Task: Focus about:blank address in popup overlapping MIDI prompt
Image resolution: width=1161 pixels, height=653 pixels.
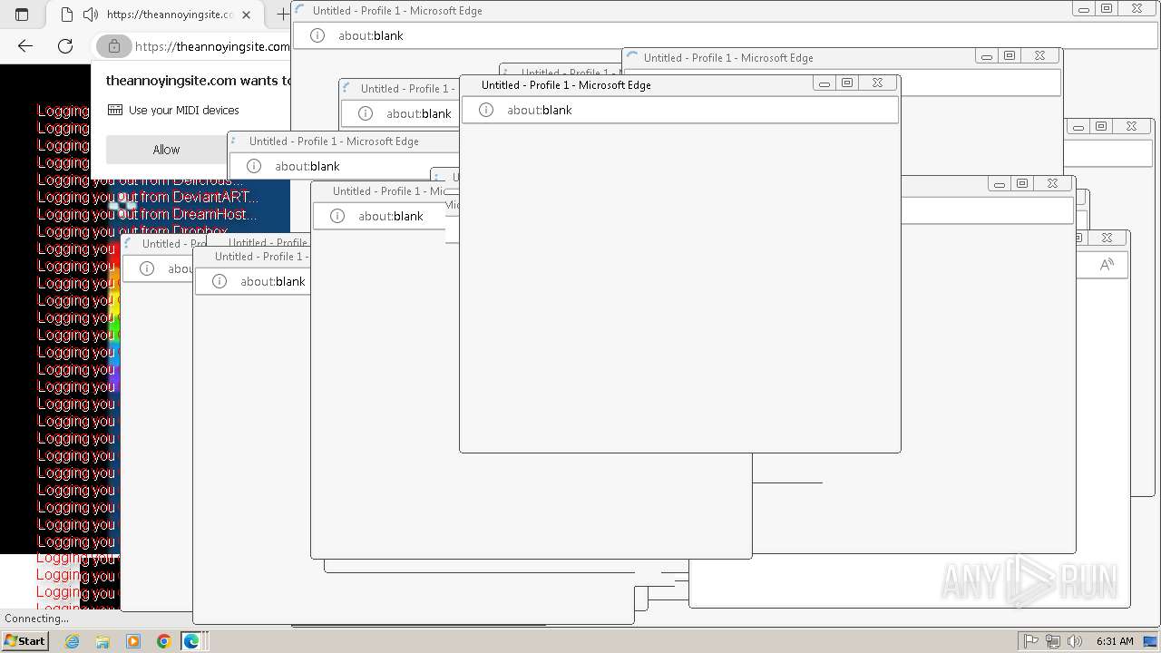Action: [x=307, y=166]
